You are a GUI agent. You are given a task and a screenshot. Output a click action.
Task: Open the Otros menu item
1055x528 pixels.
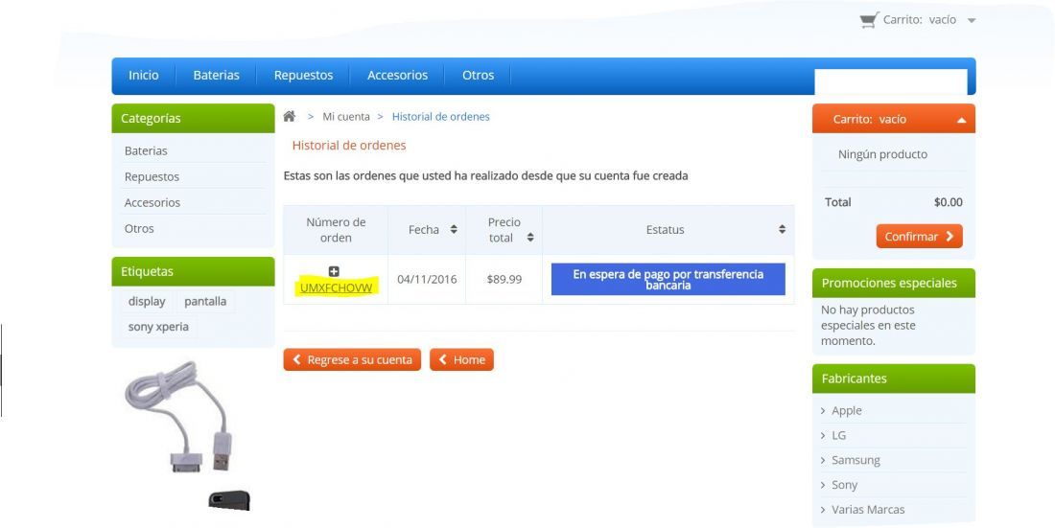[479, 76]
